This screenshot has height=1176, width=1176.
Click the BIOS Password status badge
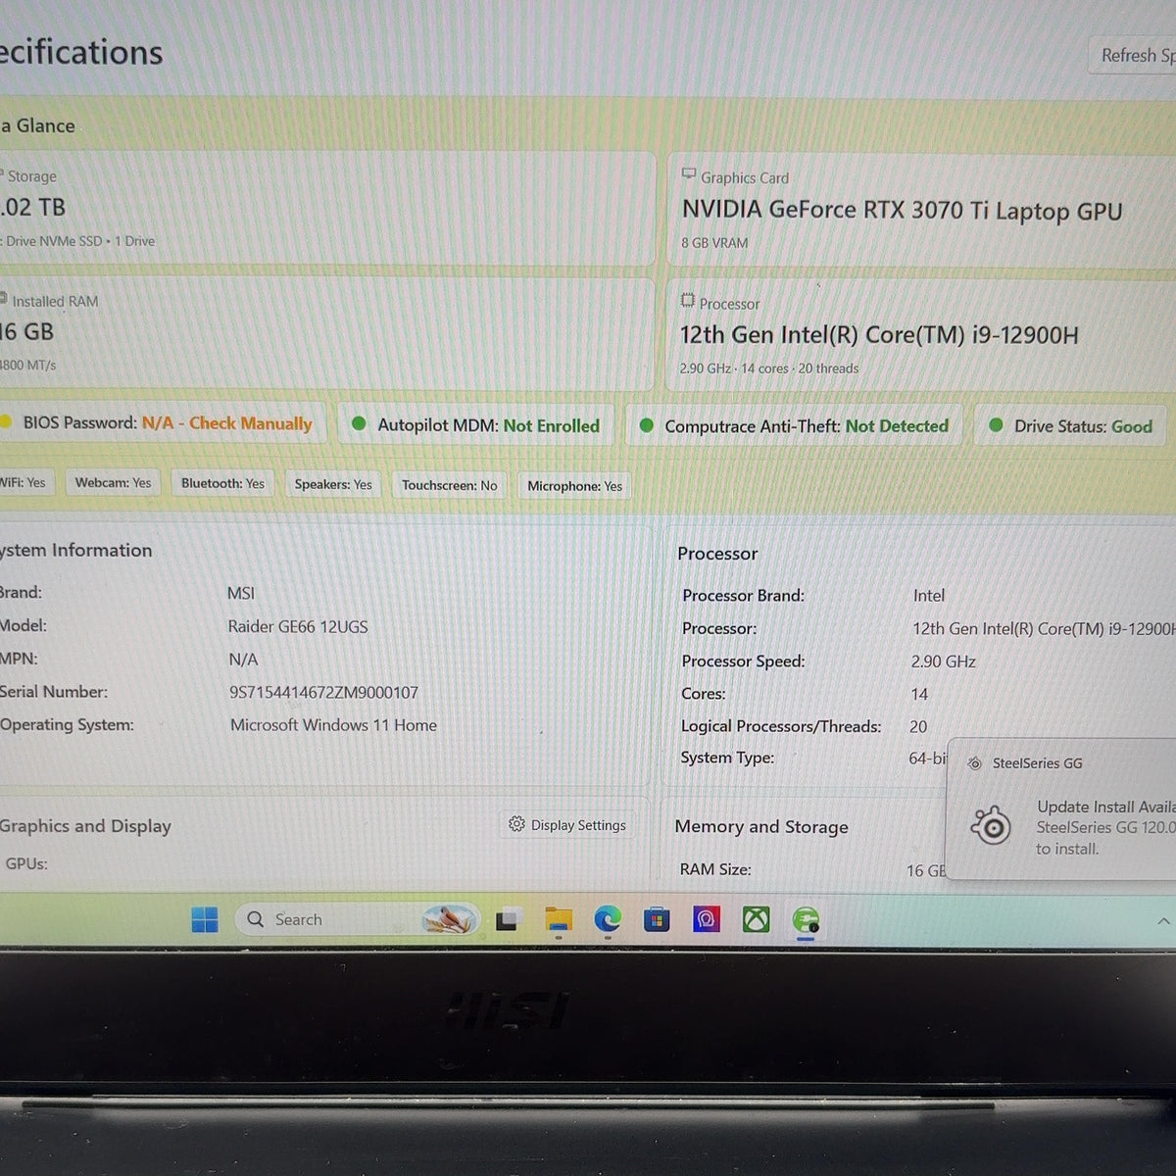coord(162,423)
